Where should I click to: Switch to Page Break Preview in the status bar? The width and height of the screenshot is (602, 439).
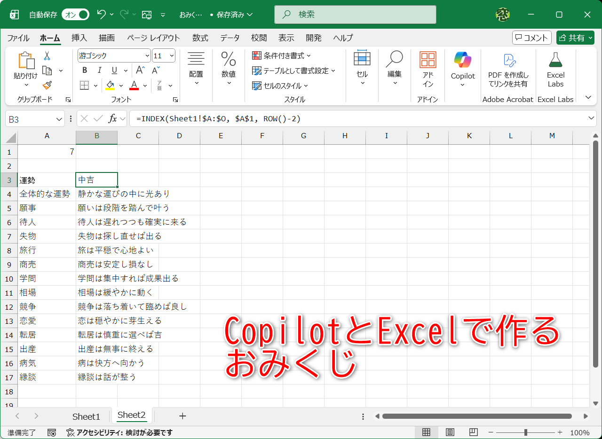point(474,432)
